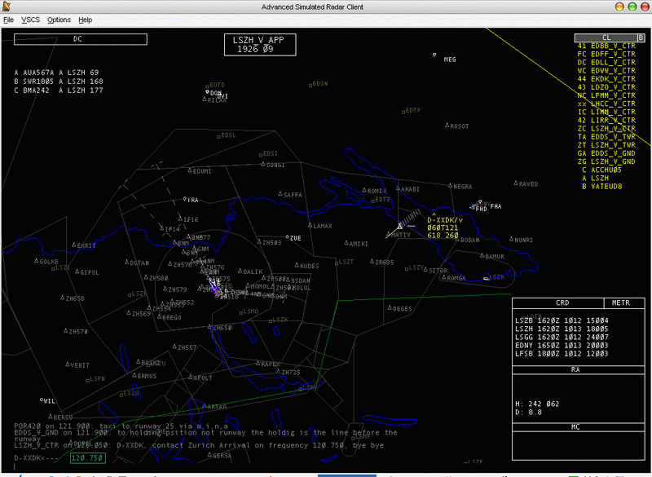Click the DC departure list header
Image resolution: width=652 pixels, height=477 pixels.
[x=80, y=38]
